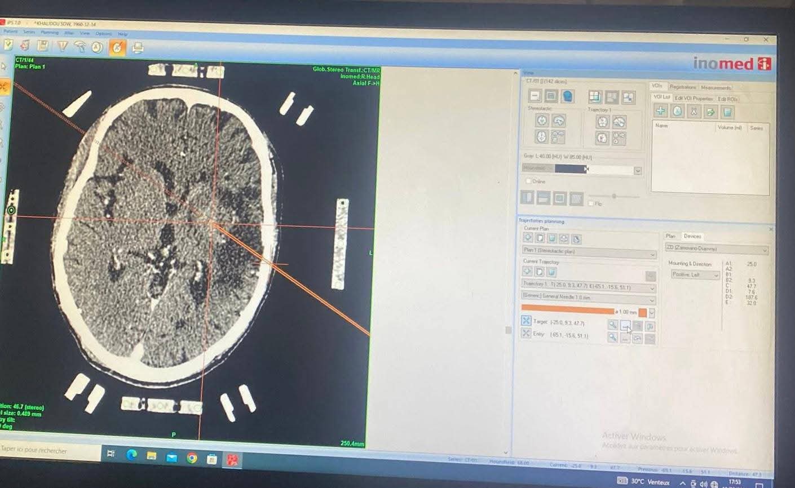This screenshot has height=488, width=795.
Task: Open the Planning menu
Action: click(x=50, y=33)
